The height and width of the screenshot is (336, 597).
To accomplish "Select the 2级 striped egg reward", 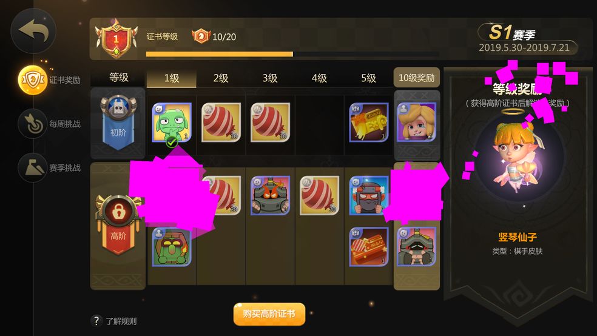I will click(221, 123).
